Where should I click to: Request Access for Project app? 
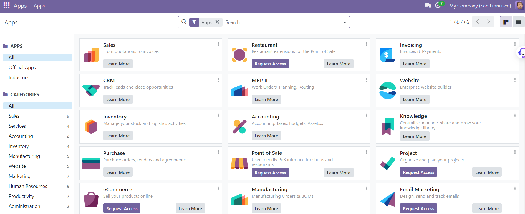coord(418,172)
